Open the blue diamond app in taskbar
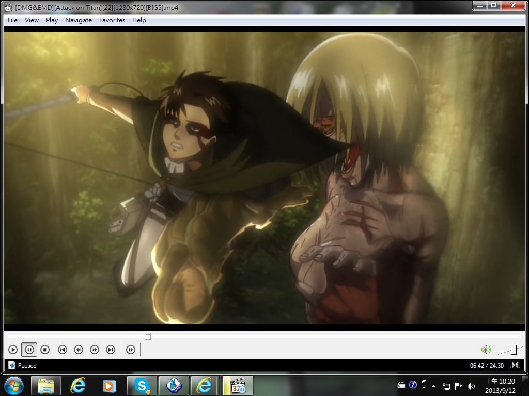The height and width of the screenshot is (396, 529). (x=174, y=386)
